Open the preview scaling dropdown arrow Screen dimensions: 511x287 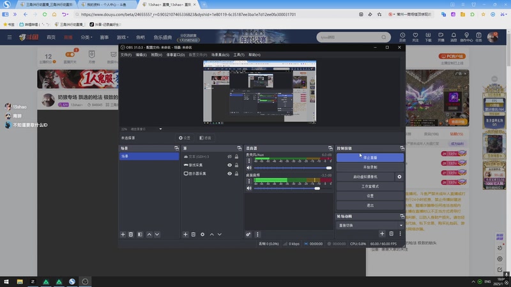[x=160, y=129]
